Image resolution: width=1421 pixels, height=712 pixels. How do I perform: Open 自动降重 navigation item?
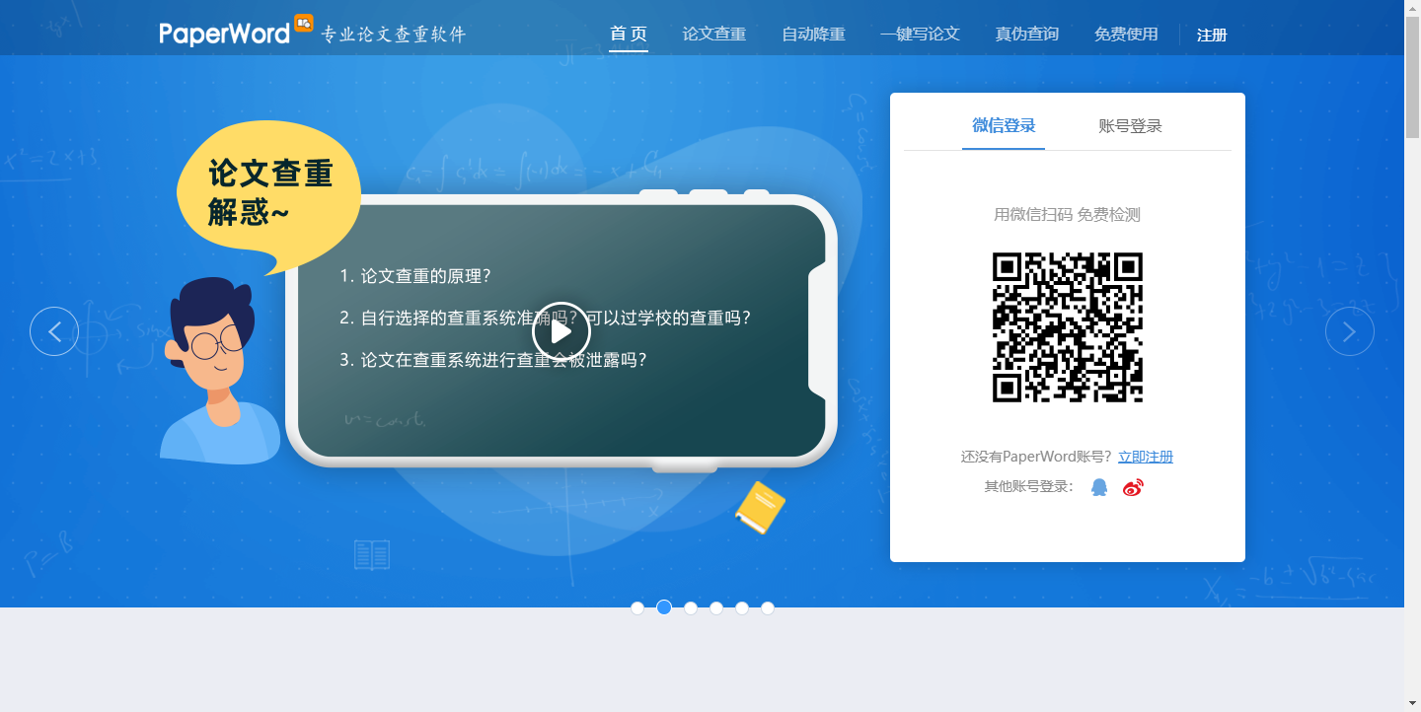(x=813, y=34)
